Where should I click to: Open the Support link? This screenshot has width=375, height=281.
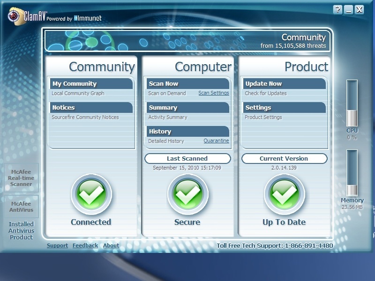57,245
